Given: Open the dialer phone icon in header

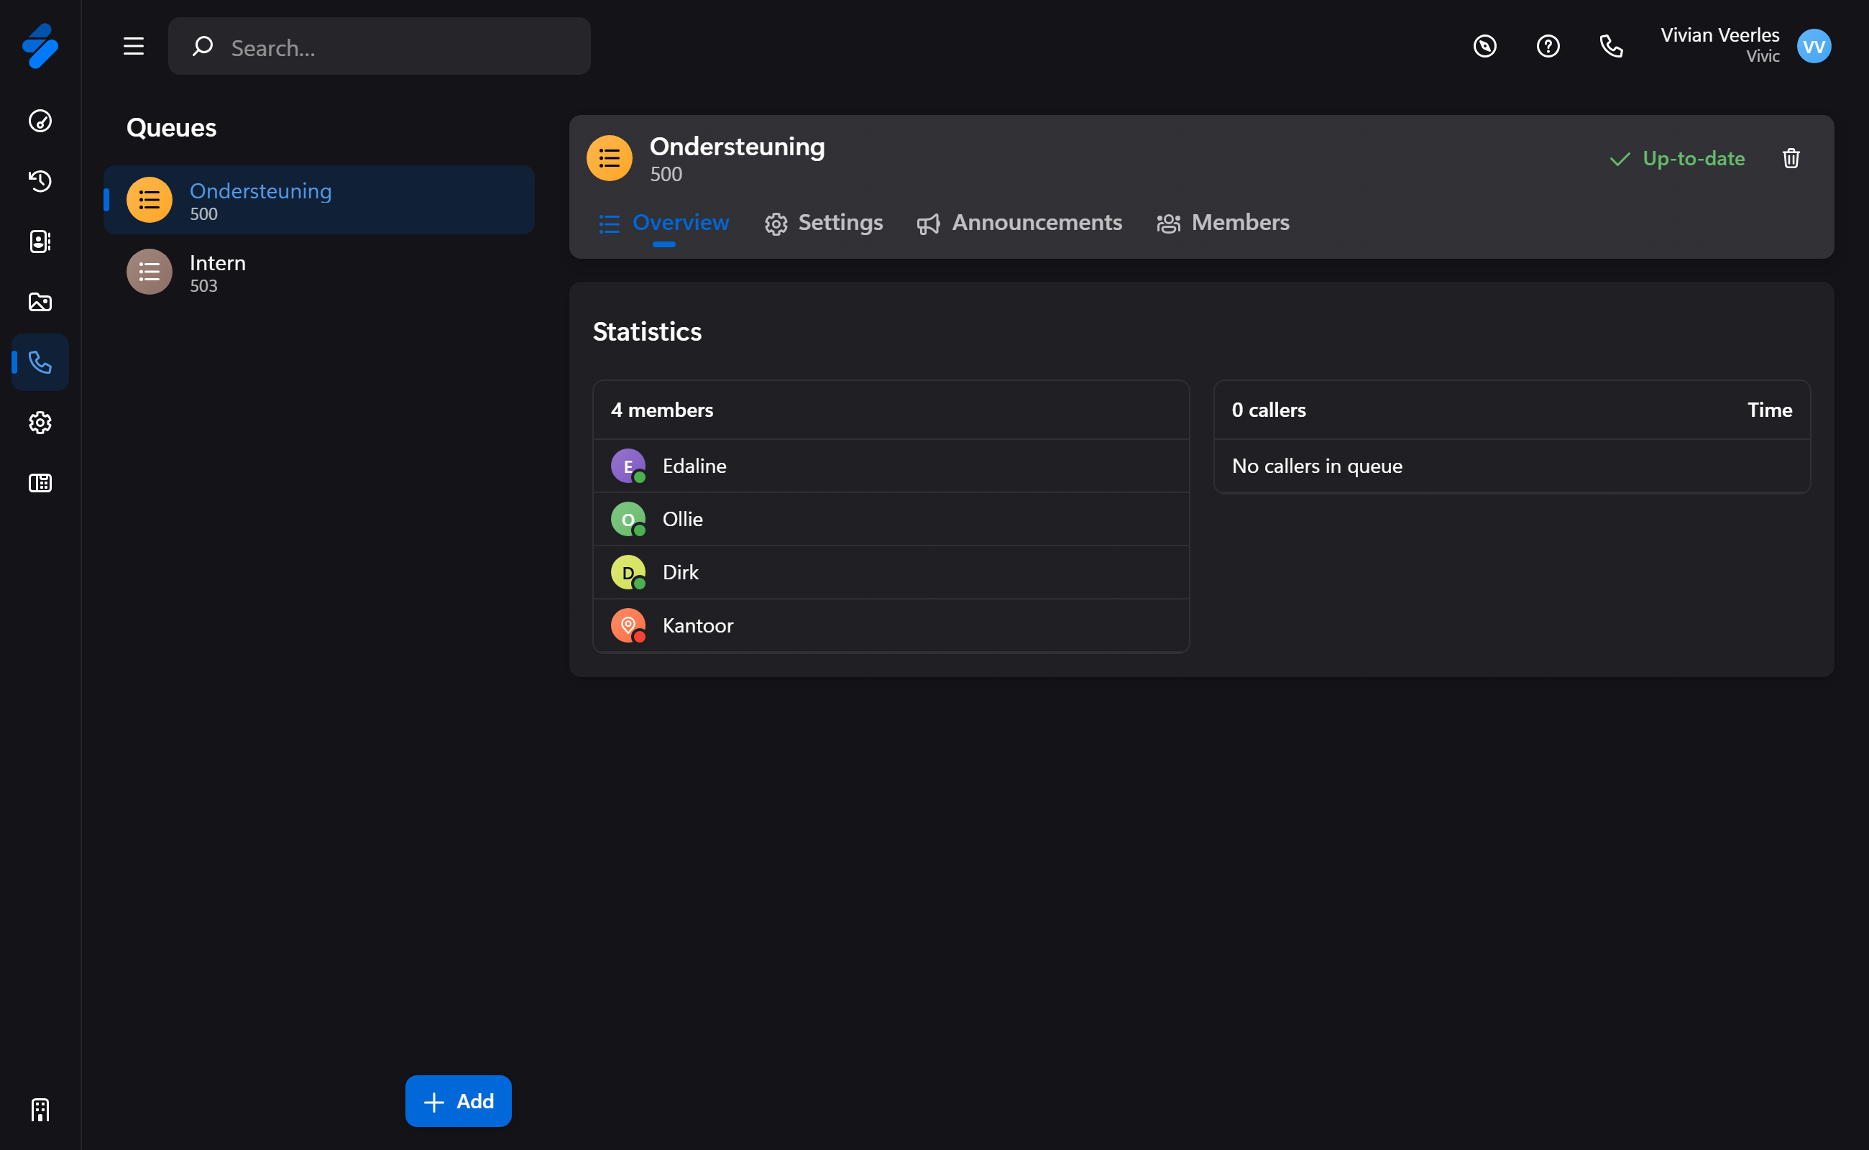Looking at the screenshot, I should [1610, 47].
